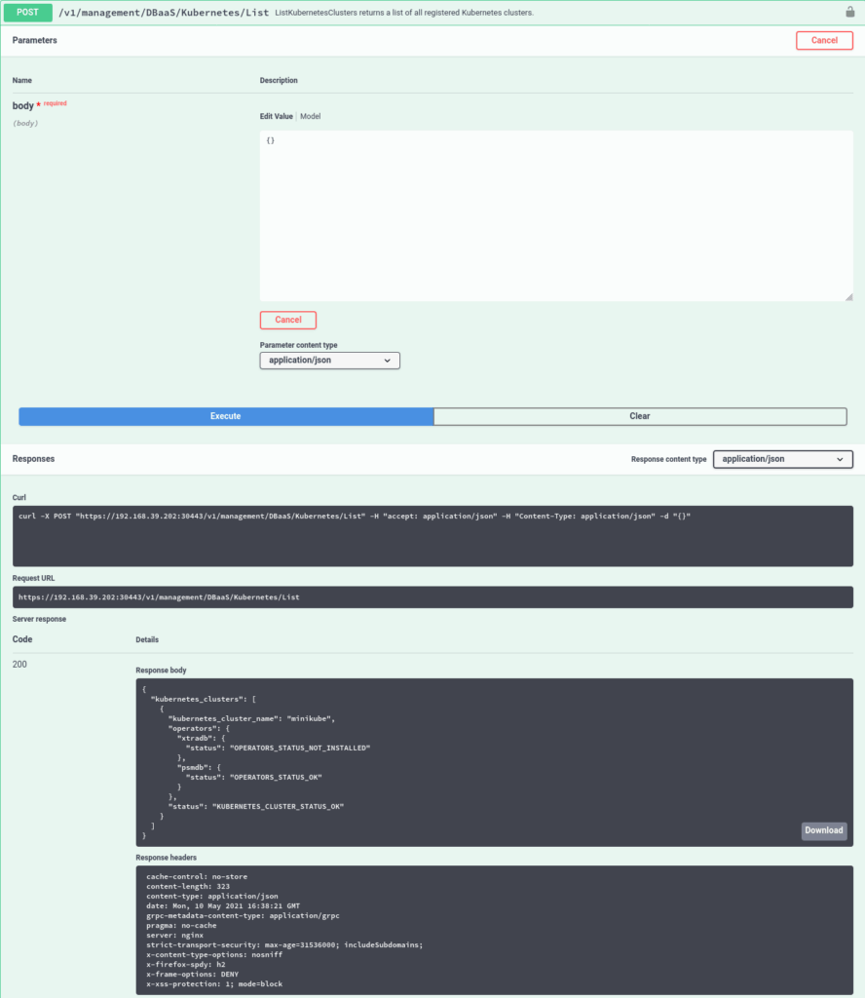Open the Parameter content type dropdown

(329, 360)
